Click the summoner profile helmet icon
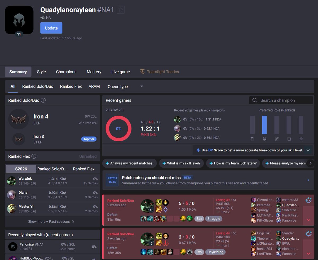318x260 pixels. (x=19, y=20)
